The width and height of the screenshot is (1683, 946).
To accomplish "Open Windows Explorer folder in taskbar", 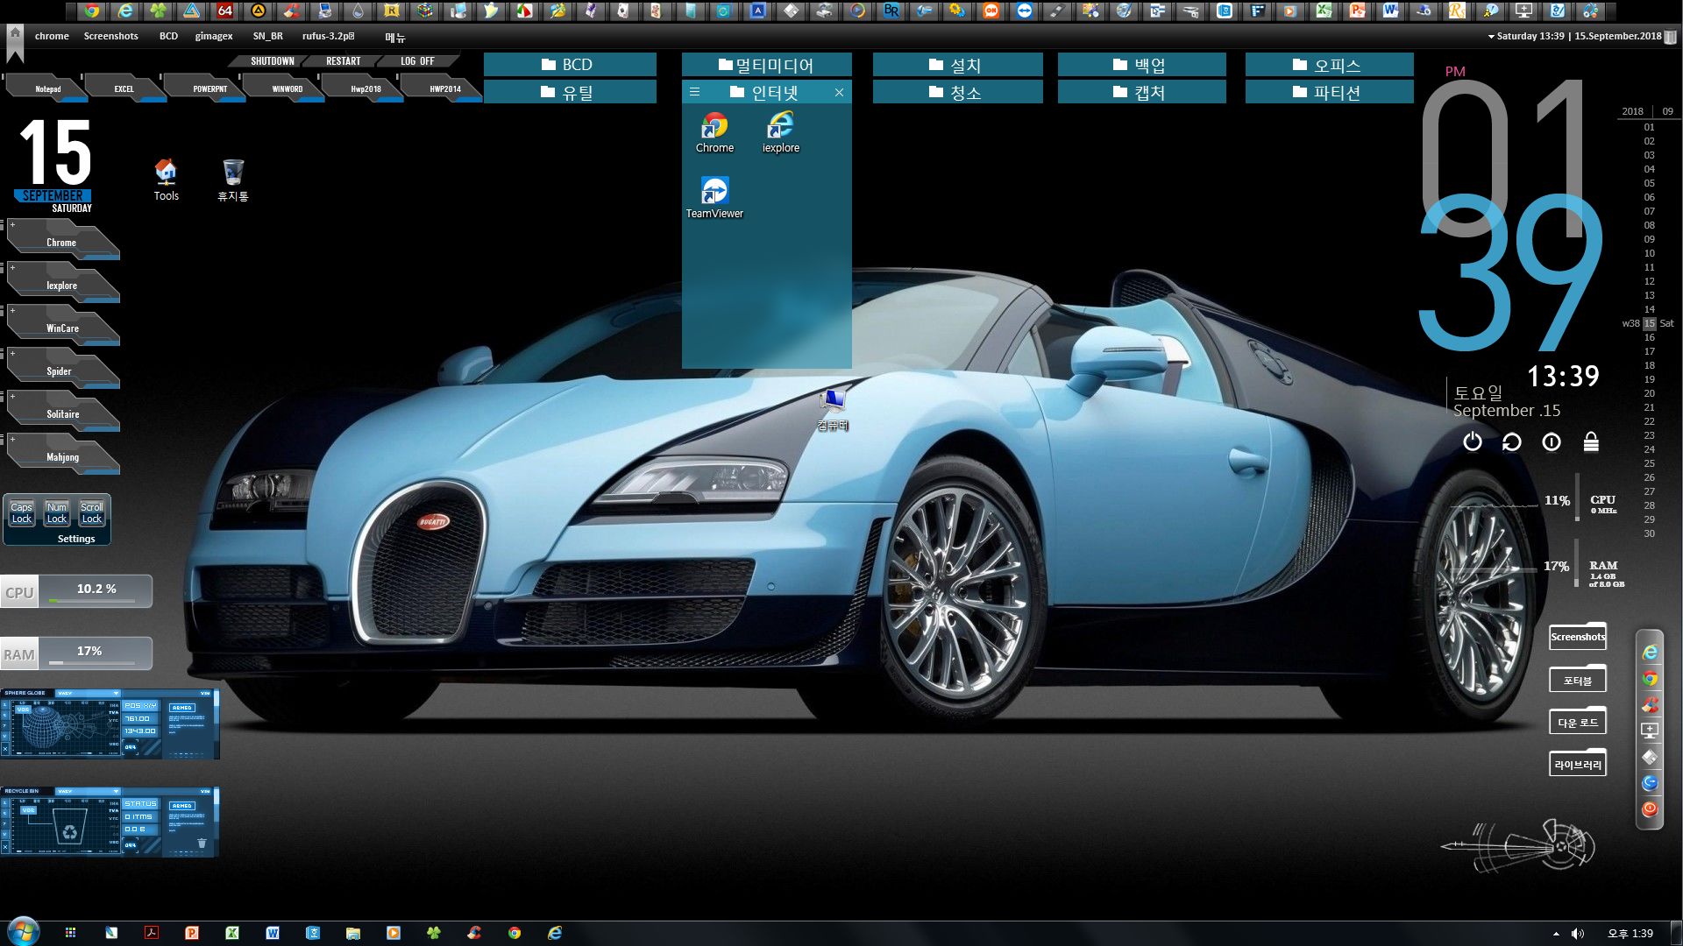I will pyautogui.click(x=352, y=933).
